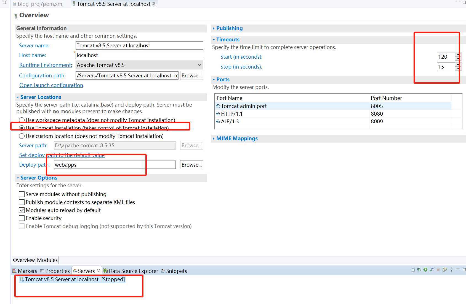
Task: Increase Start timeout with up arrow
Action: [x=458, y=55]
